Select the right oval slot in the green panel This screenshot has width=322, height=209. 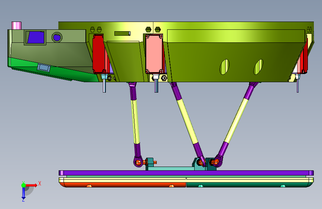coord(258,67)
